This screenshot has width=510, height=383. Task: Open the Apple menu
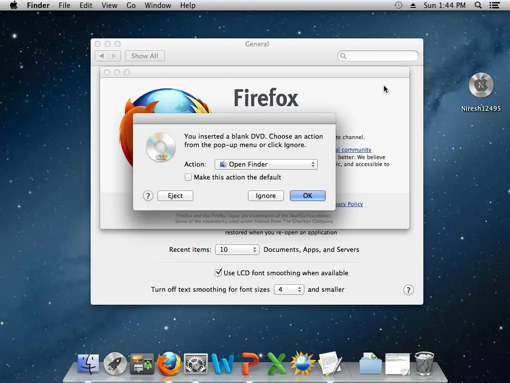click(x=13, y=5)
